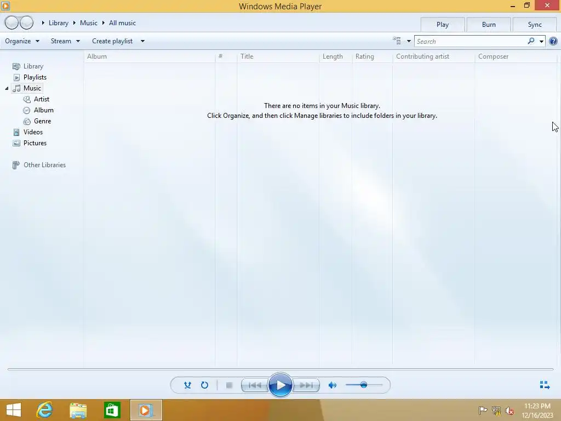Sort by the Rating column header
561x421 pixels.
372,56
